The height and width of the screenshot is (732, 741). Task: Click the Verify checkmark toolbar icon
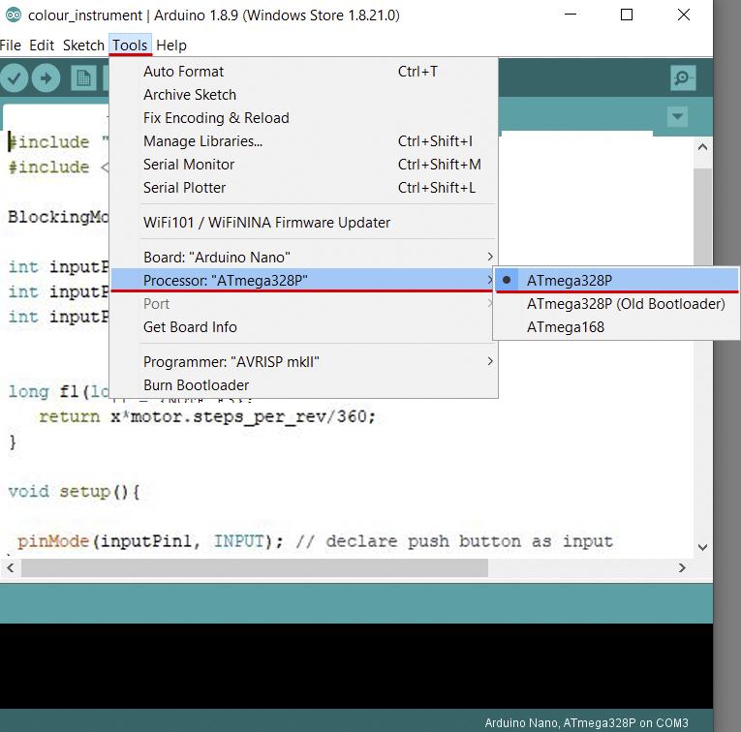(15, 77)
